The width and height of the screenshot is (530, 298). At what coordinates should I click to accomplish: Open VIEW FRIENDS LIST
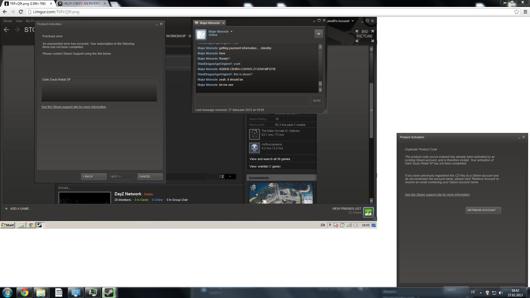pyautogui.click(x=346, y=209)
